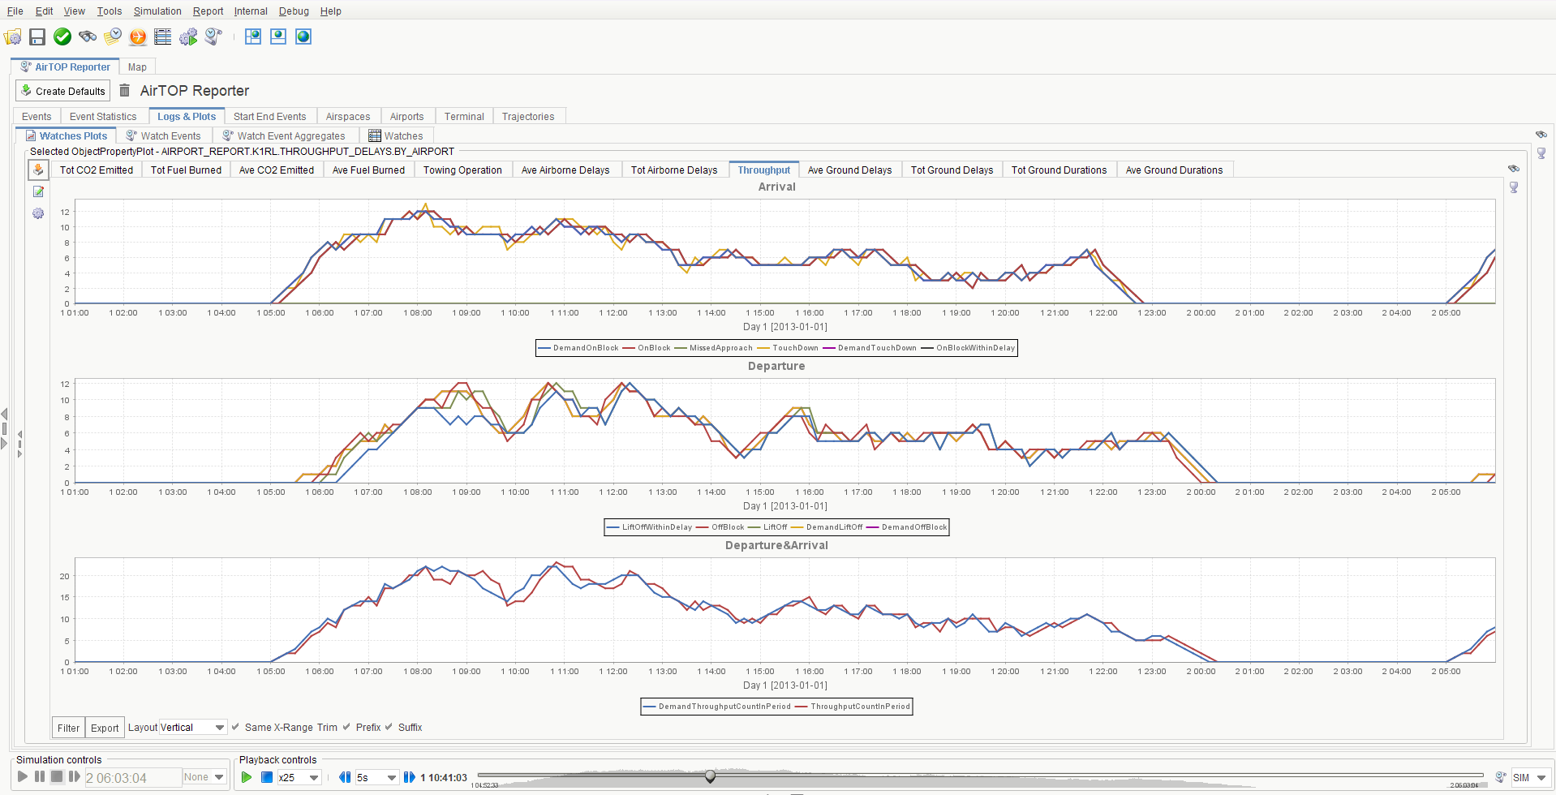Click the blue striped table icon
This screenshot has height=795, width=1556.
[x=163, y=37]
